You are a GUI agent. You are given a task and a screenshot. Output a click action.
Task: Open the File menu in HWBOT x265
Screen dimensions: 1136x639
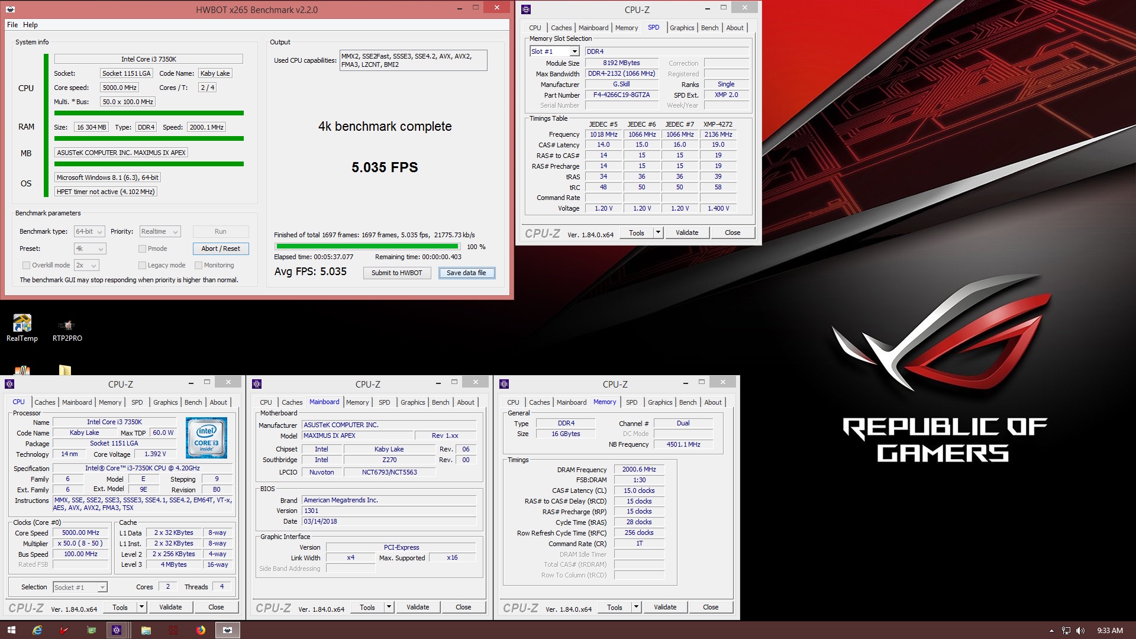(12, 25)
